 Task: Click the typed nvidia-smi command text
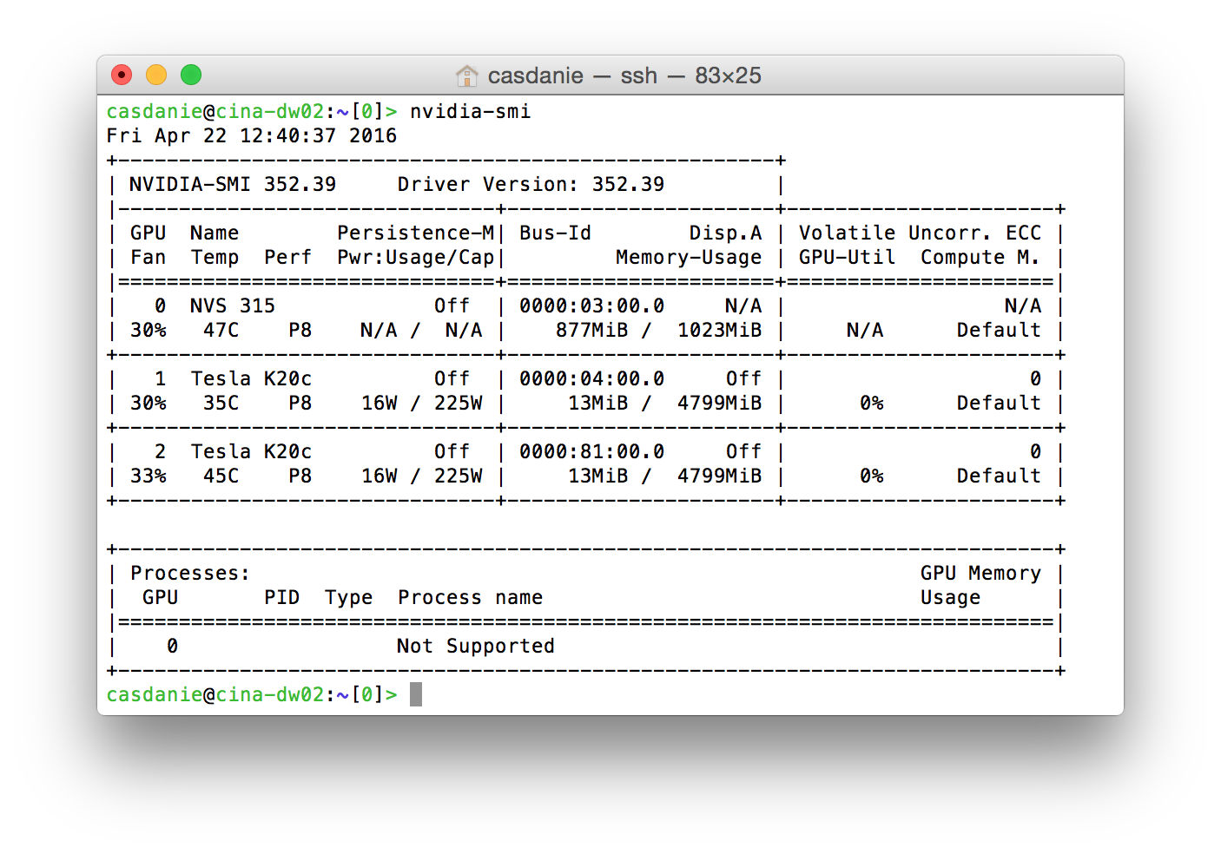470,112
